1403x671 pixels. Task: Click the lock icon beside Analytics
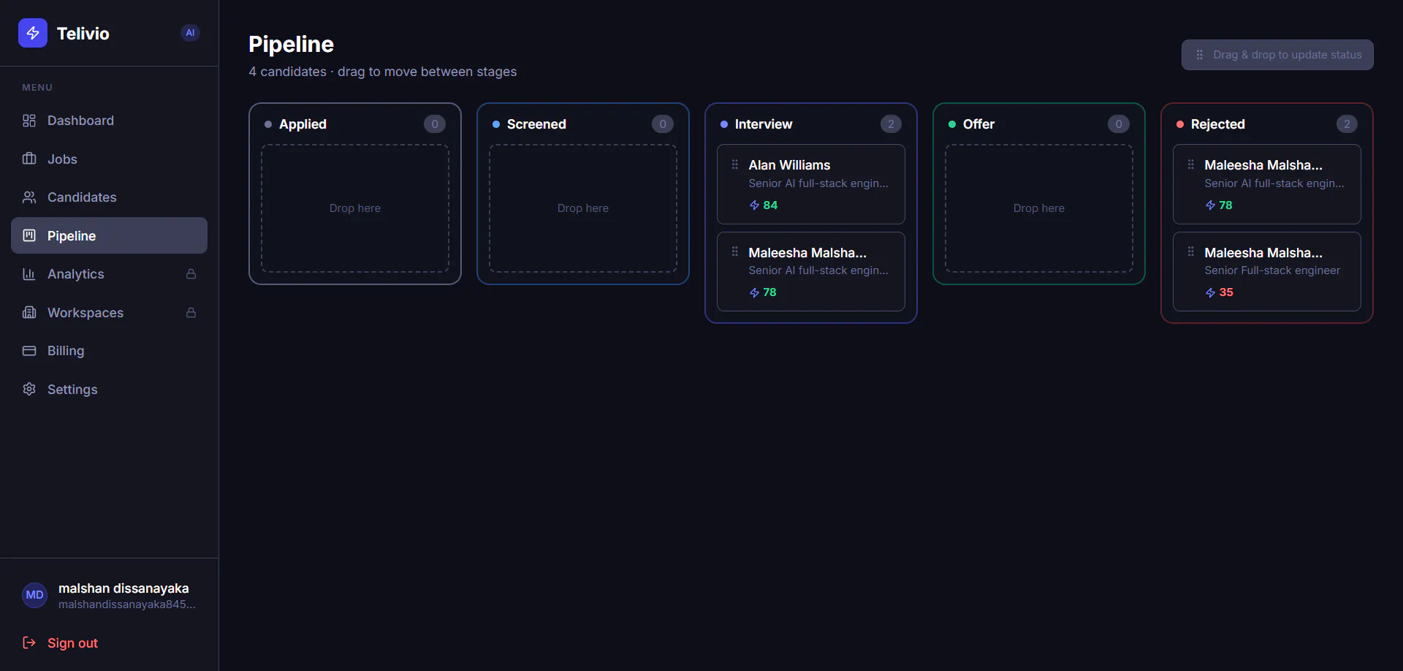click(x=191, y=273)
